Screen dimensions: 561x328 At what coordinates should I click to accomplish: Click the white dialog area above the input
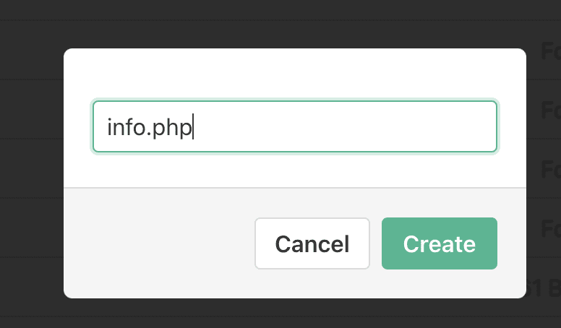294,74
